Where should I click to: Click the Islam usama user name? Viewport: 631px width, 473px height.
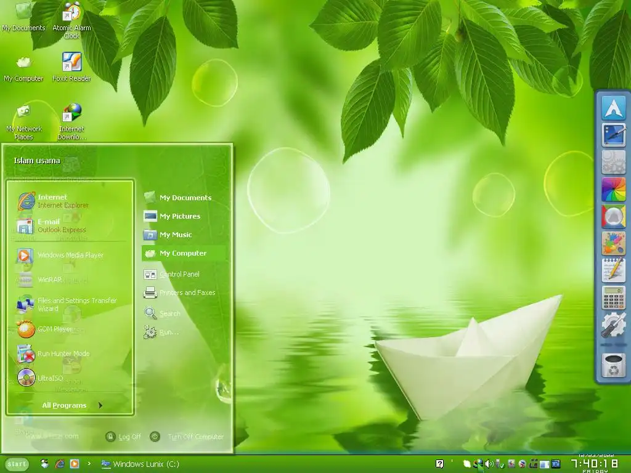tap(37, 161)
